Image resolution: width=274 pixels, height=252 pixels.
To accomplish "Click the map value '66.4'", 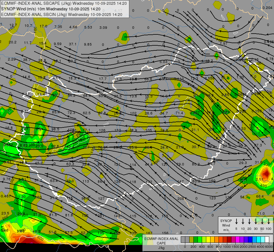I will pyautogui.click(x=260, y=197).
